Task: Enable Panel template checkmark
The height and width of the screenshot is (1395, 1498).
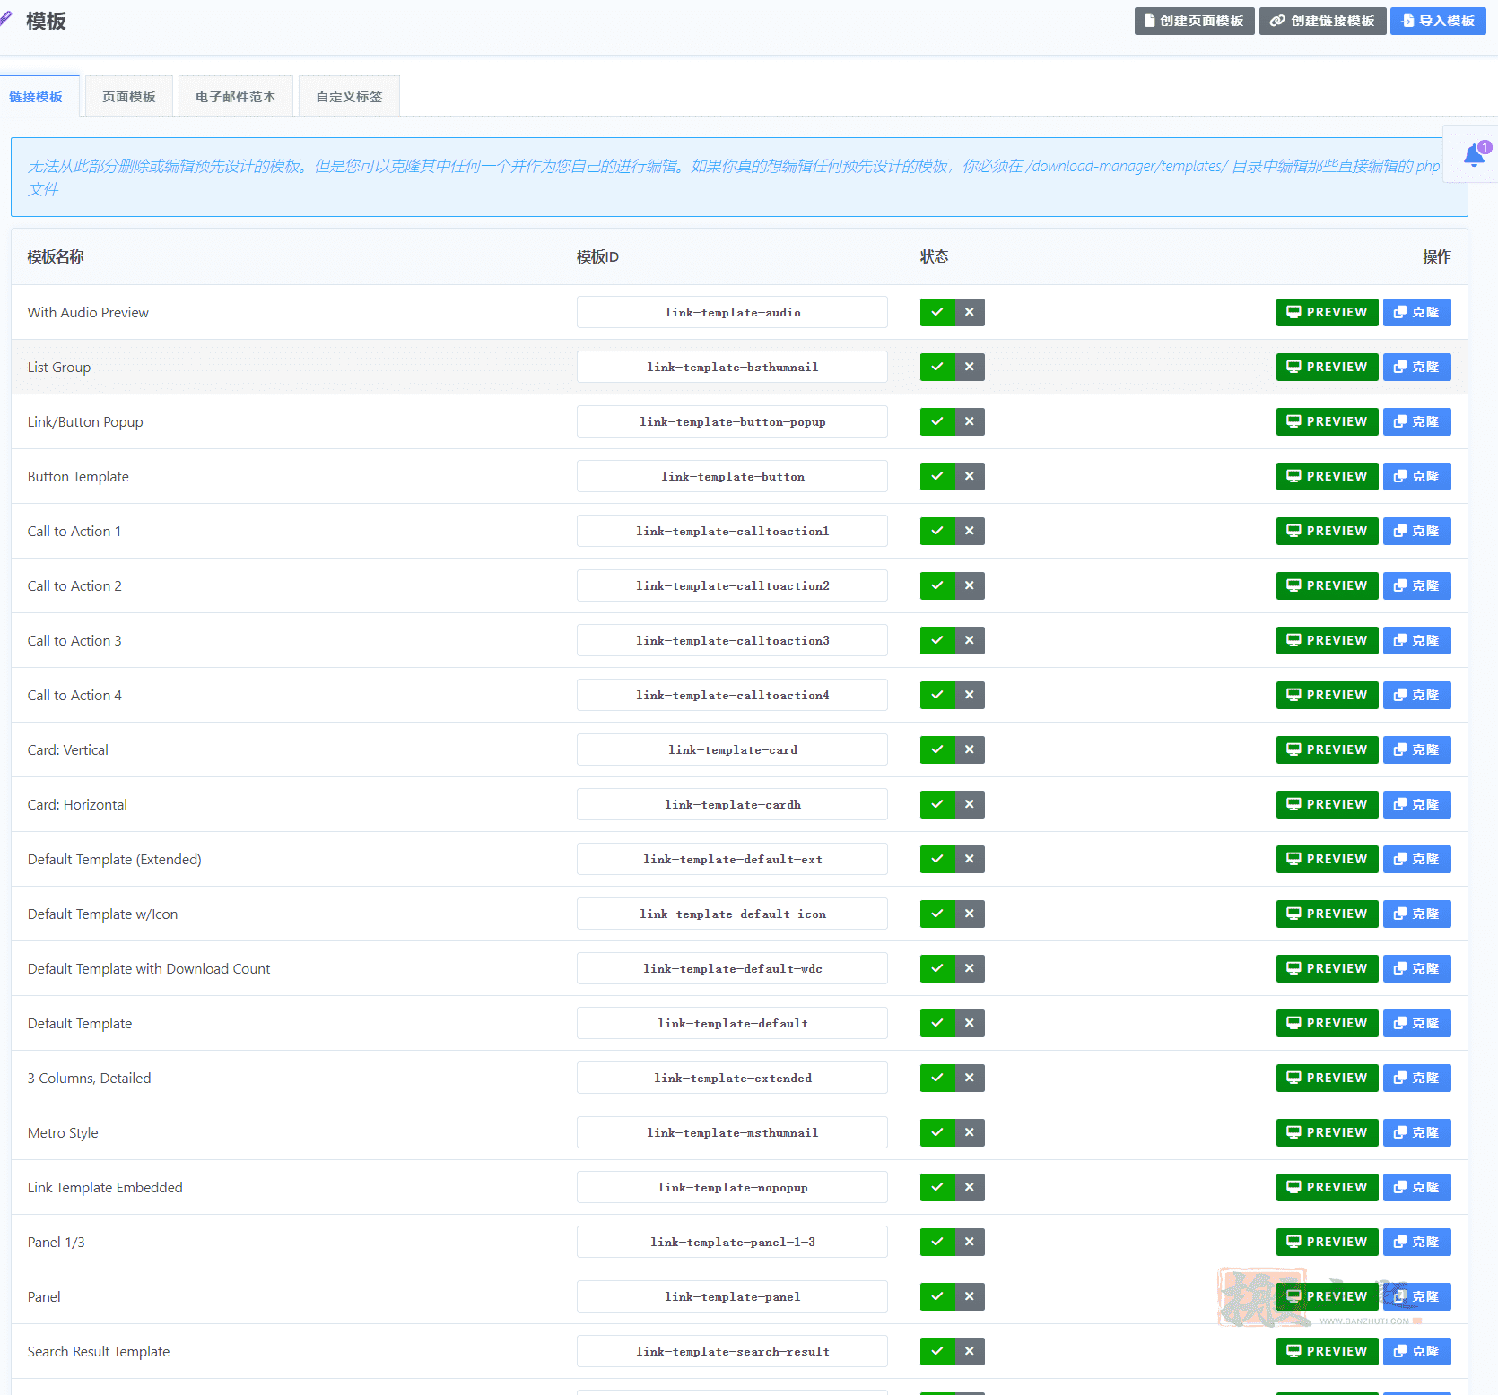Action: (937, 1296)
